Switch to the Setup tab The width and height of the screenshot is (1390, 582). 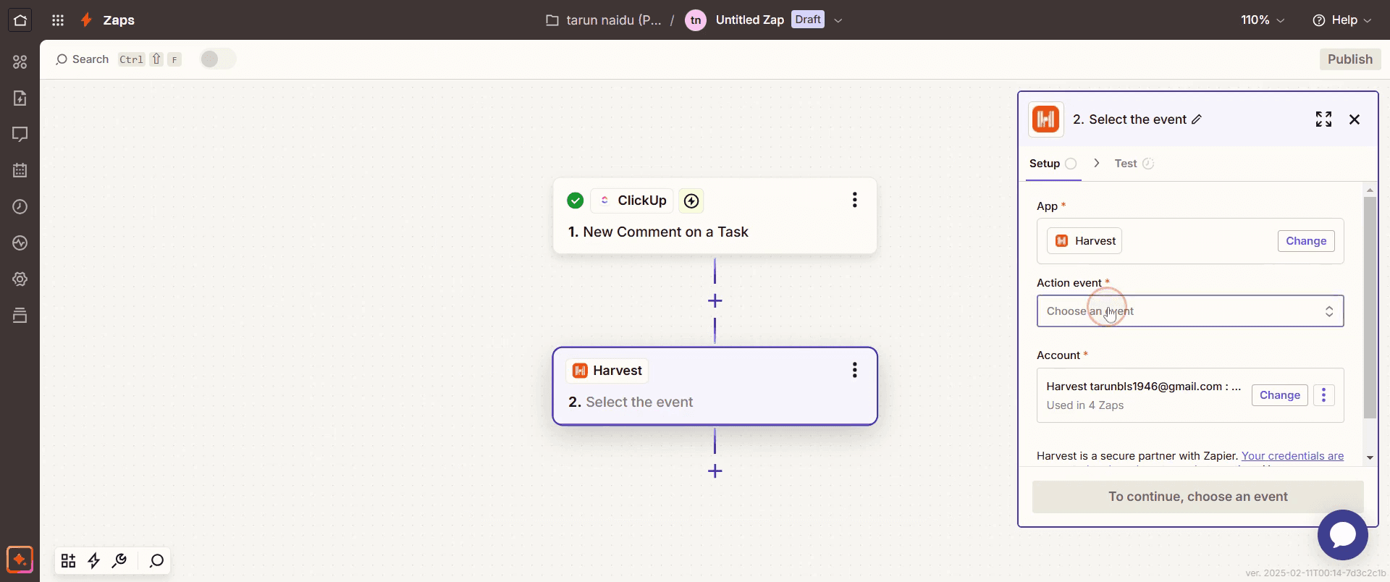(1053, 164)
